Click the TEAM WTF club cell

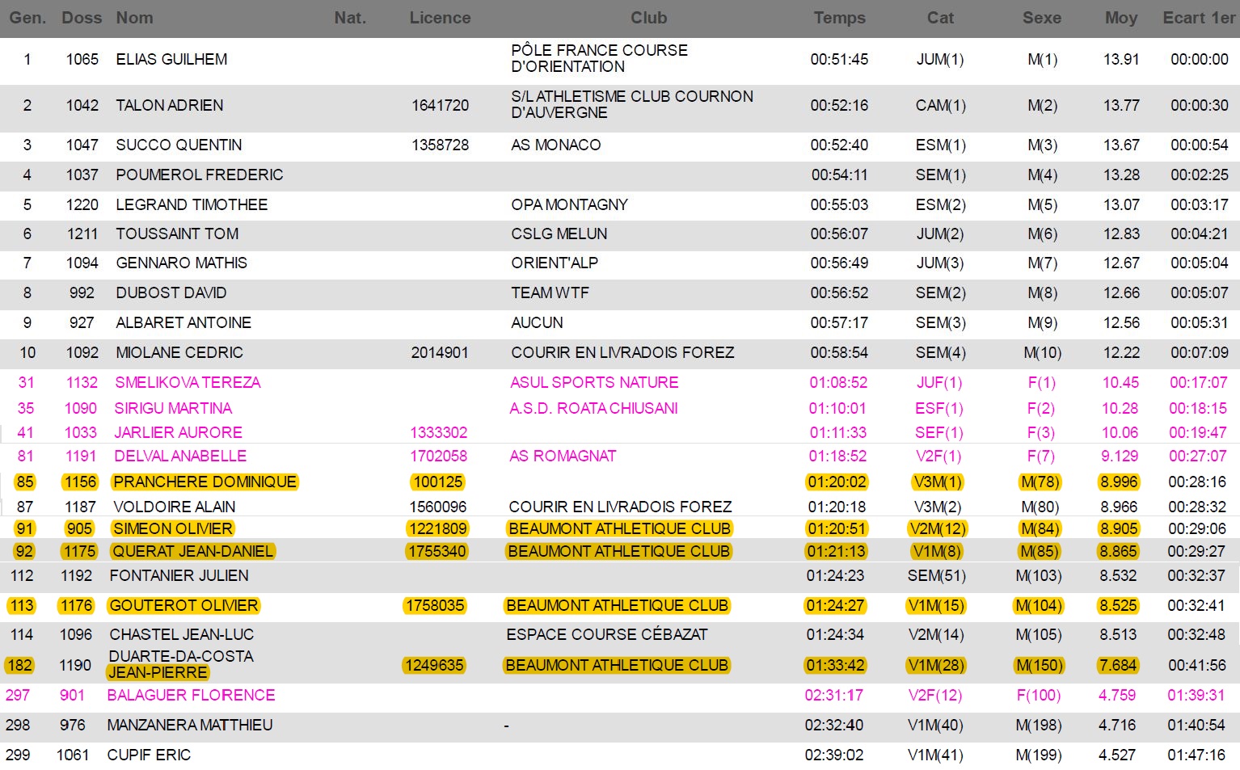coord(550,292)
